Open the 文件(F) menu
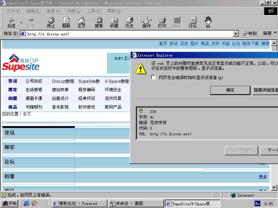Viewport: 278px width, 208px height. 14,11
